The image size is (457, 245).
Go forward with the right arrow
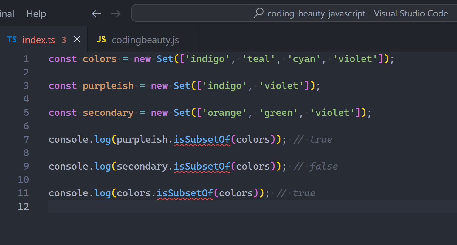click(x=116, y=13)
